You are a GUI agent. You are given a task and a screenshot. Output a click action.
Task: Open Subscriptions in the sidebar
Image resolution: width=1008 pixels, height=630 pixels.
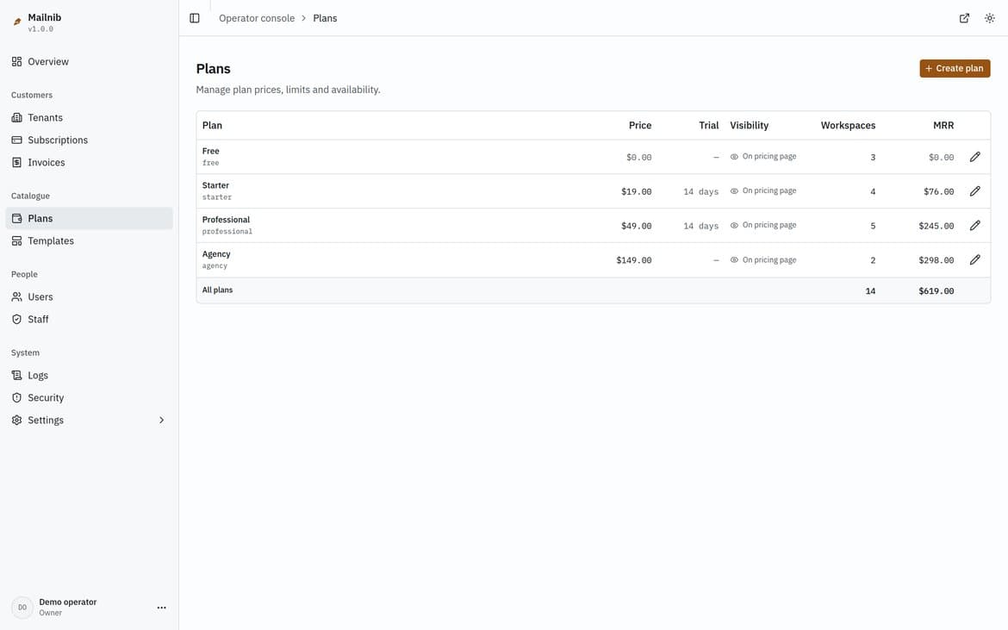coord(90,140)
